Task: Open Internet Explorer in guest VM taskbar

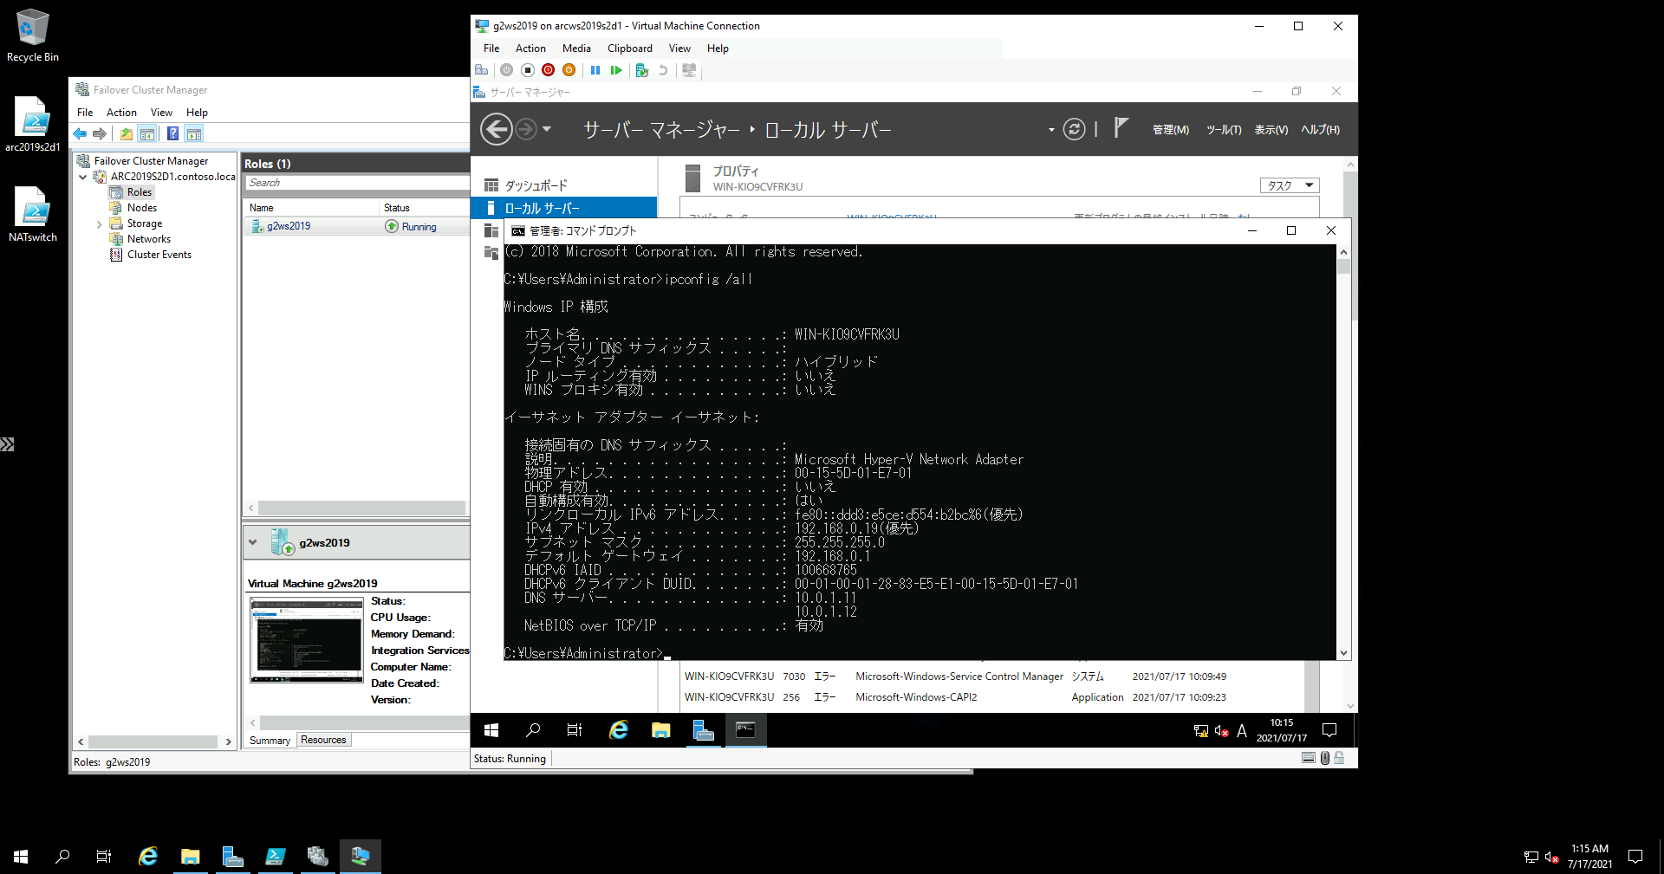Action: tap(618, 730)
